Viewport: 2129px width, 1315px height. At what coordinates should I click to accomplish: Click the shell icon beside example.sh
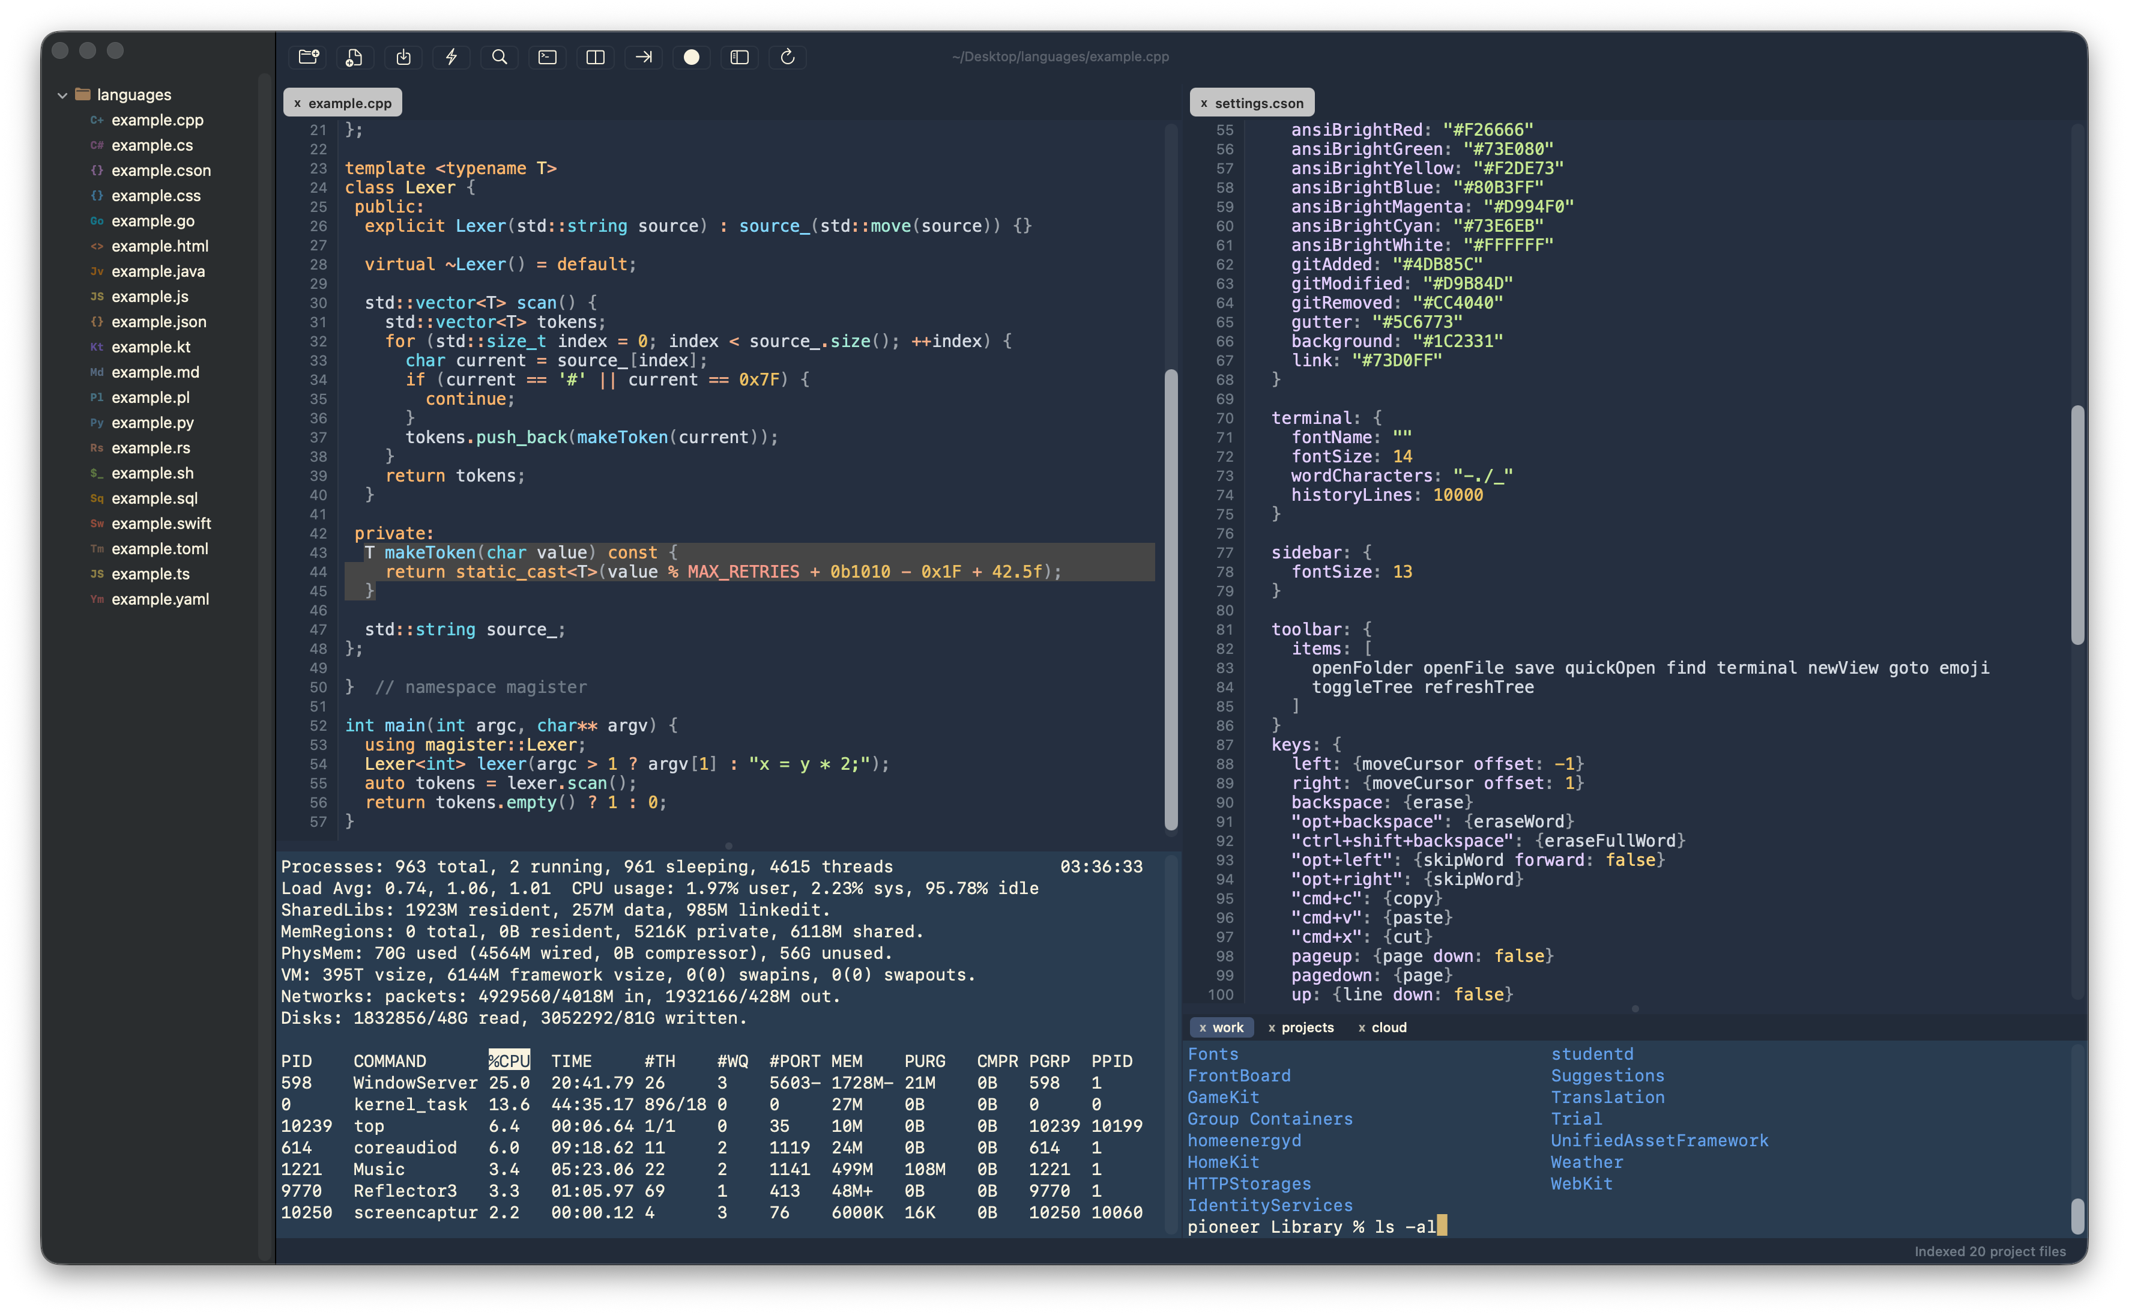(97, 473)
